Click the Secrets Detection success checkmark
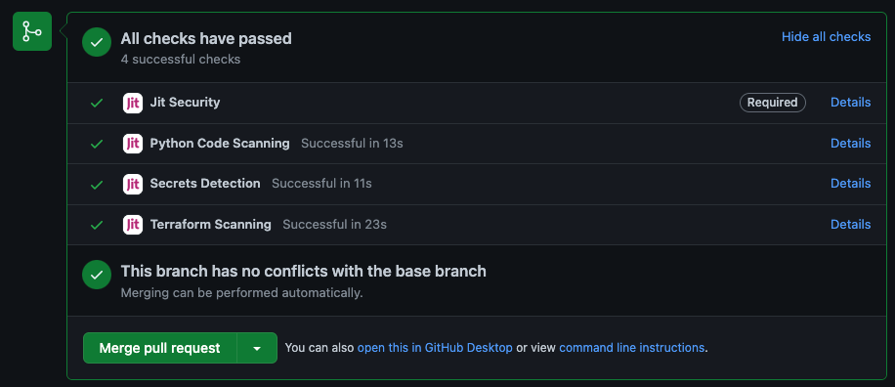Image resolution: width=895 pixels, height=387 pixels. (x=97, y=185)
